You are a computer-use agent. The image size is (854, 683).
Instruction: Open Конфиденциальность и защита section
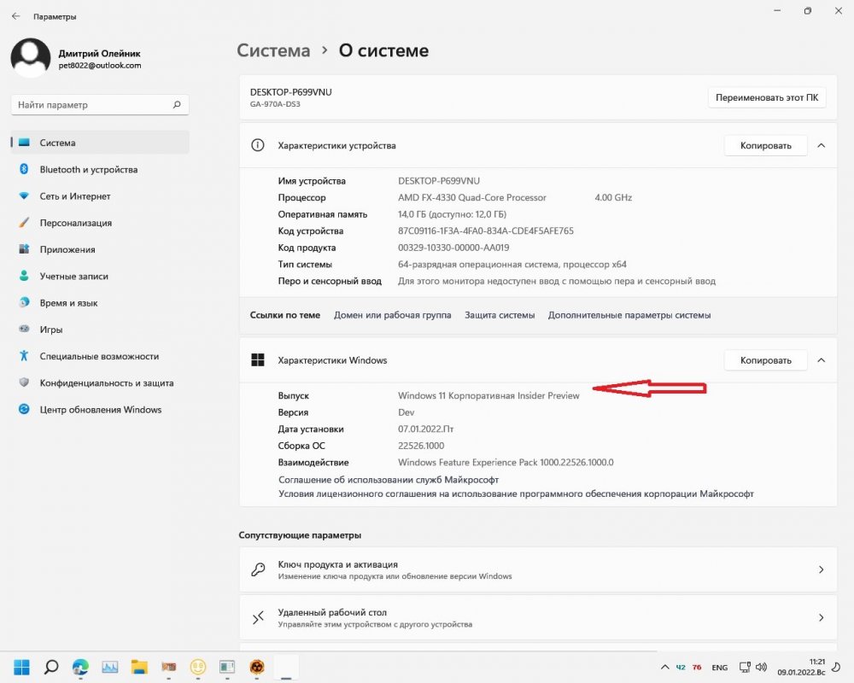coord(100,382)
